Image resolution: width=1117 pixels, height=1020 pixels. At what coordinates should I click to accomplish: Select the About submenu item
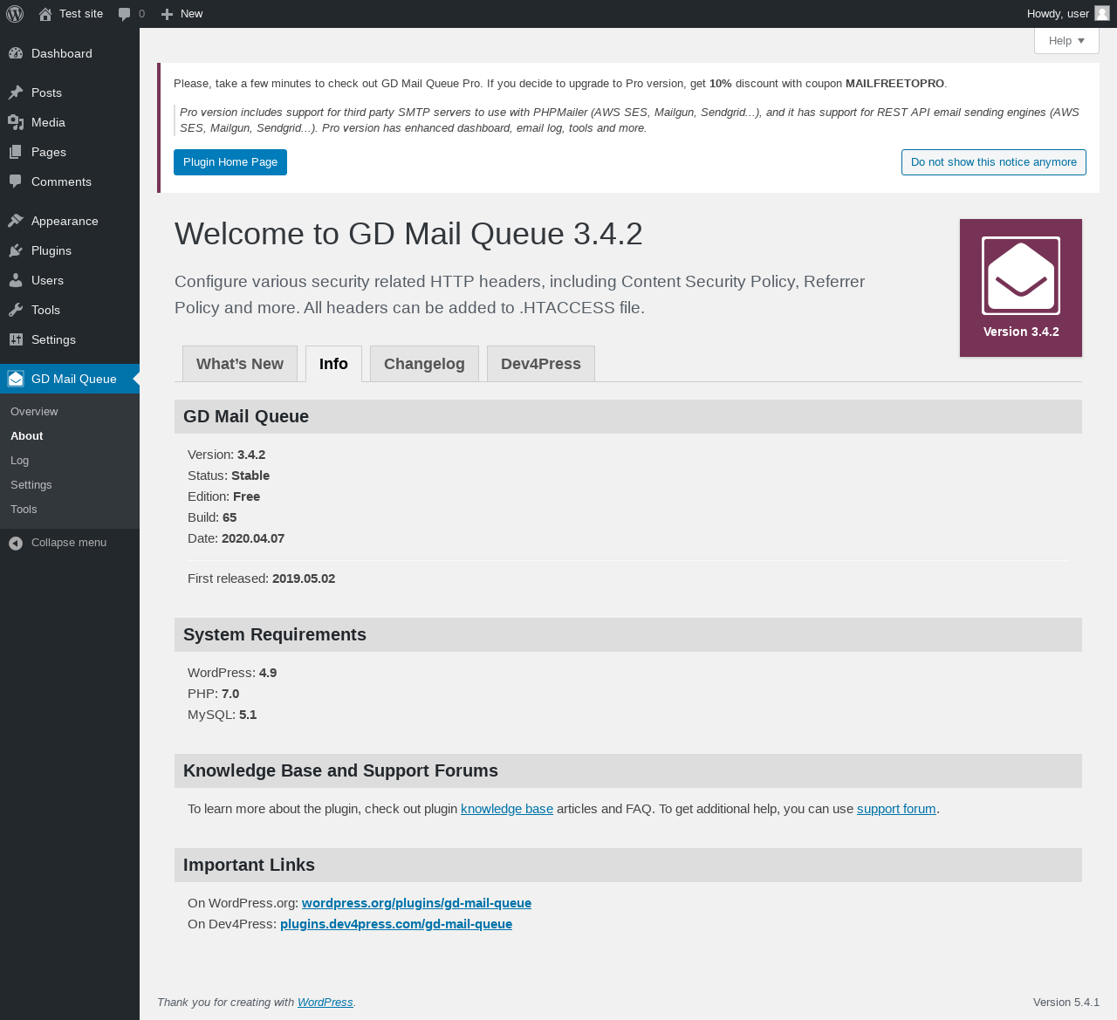[70, 436]
